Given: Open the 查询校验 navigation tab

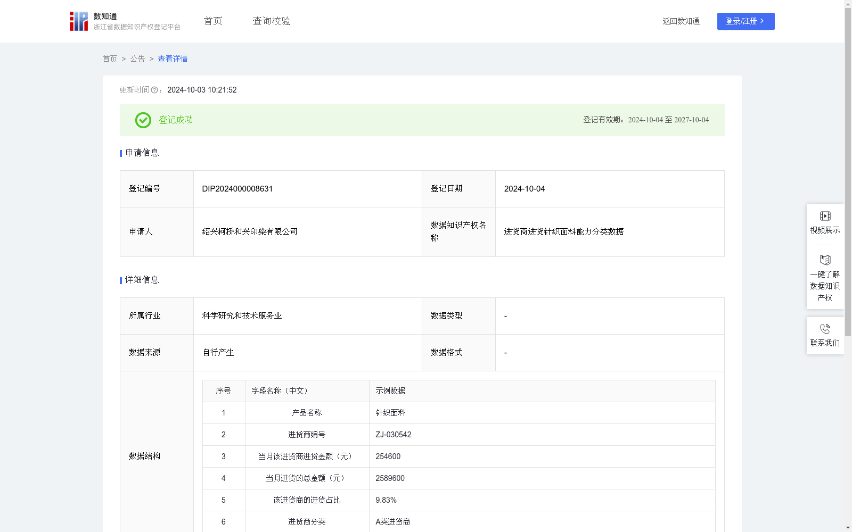Looking at the screenshot, I should (272, 21).
